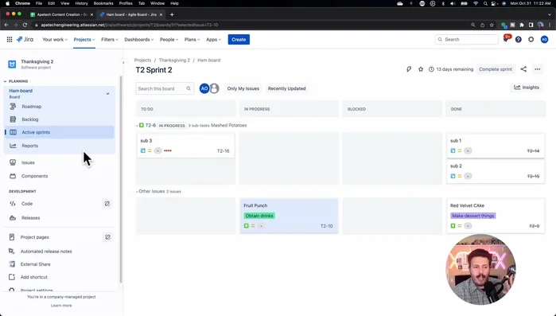Open the Jira settings gear icon

click(531, 39)
